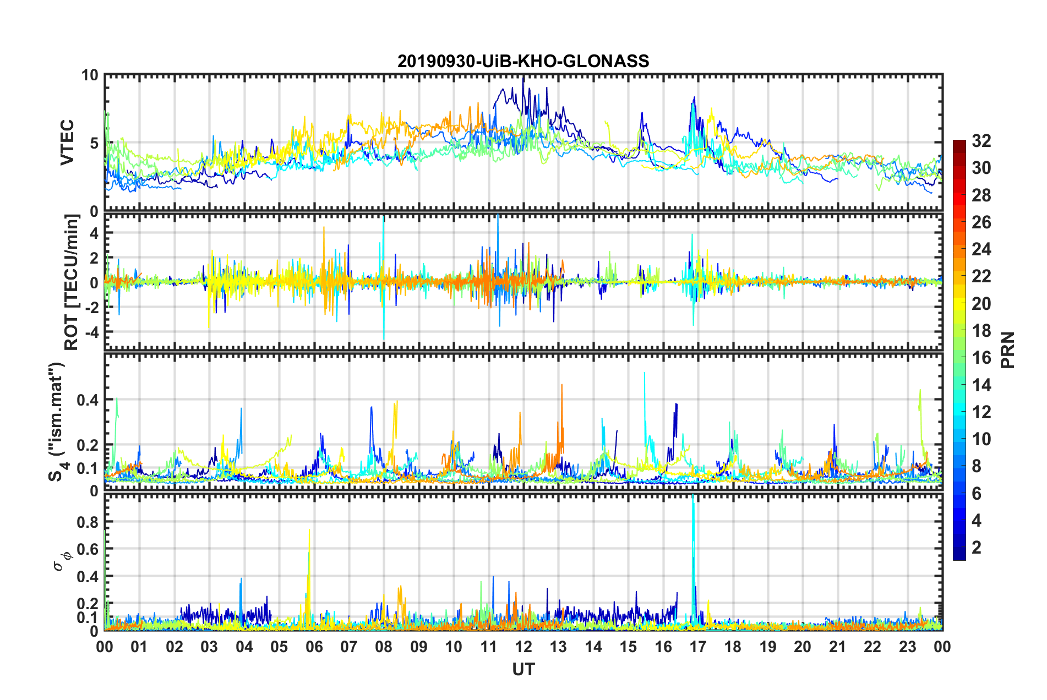Select the "16" PRN colorbar tick label
This screenshot has height=700, width=1047.
pos(981,358)
